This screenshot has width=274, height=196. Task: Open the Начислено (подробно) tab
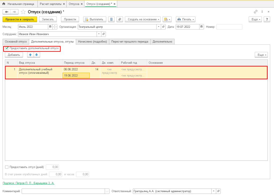[x=92, y=41]
